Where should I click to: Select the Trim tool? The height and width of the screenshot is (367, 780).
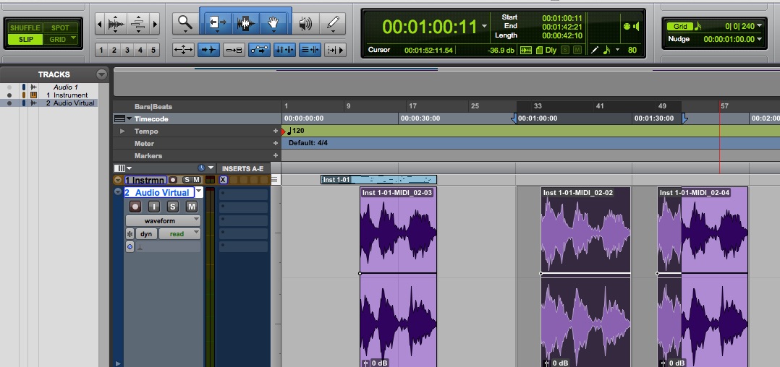[x=216, y=23]
